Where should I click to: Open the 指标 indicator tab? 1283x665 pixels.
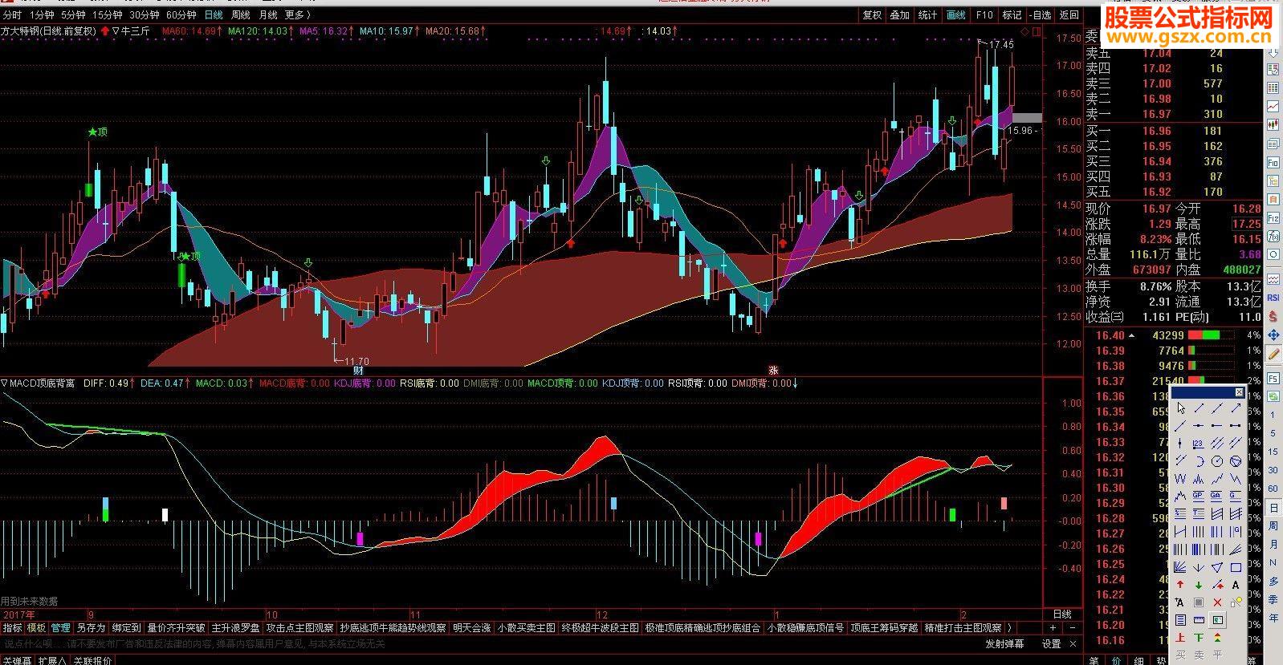12,627
